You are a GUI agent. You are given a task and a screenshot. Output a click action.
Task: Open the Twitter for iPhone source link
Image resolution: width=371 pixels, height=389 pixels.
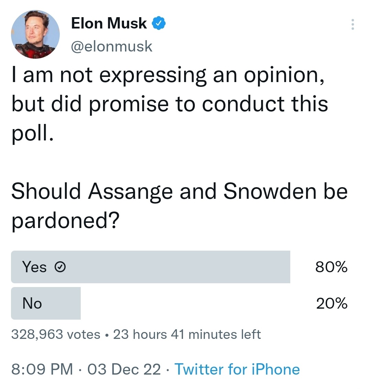coord(237,369)
